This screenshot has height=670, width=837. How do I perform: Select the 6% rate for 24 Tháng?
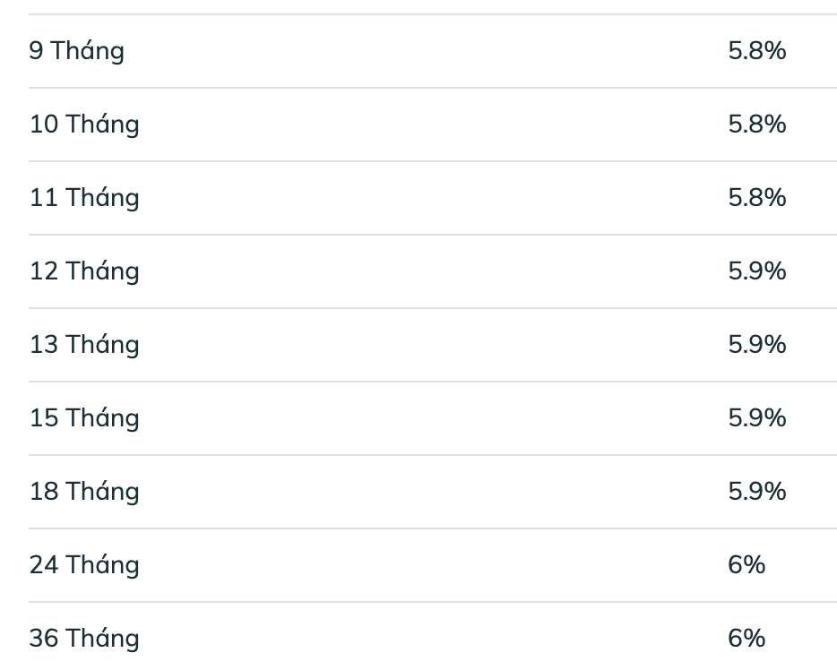746,565
